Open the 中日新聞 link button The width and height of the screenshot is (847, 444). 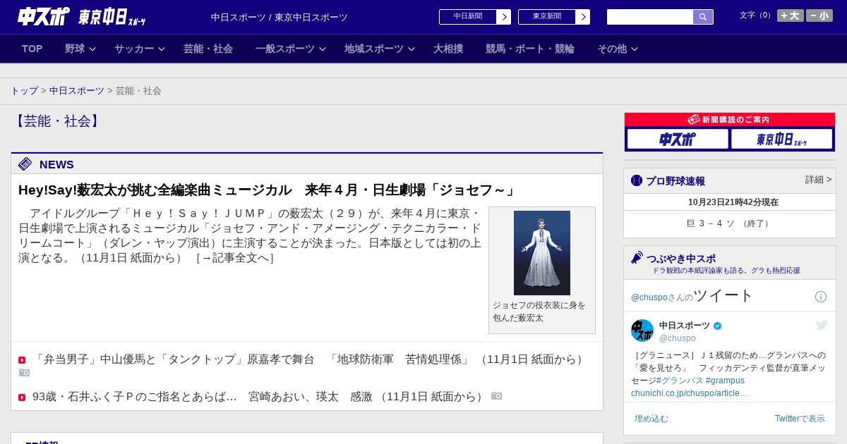[x=468, y=17]
